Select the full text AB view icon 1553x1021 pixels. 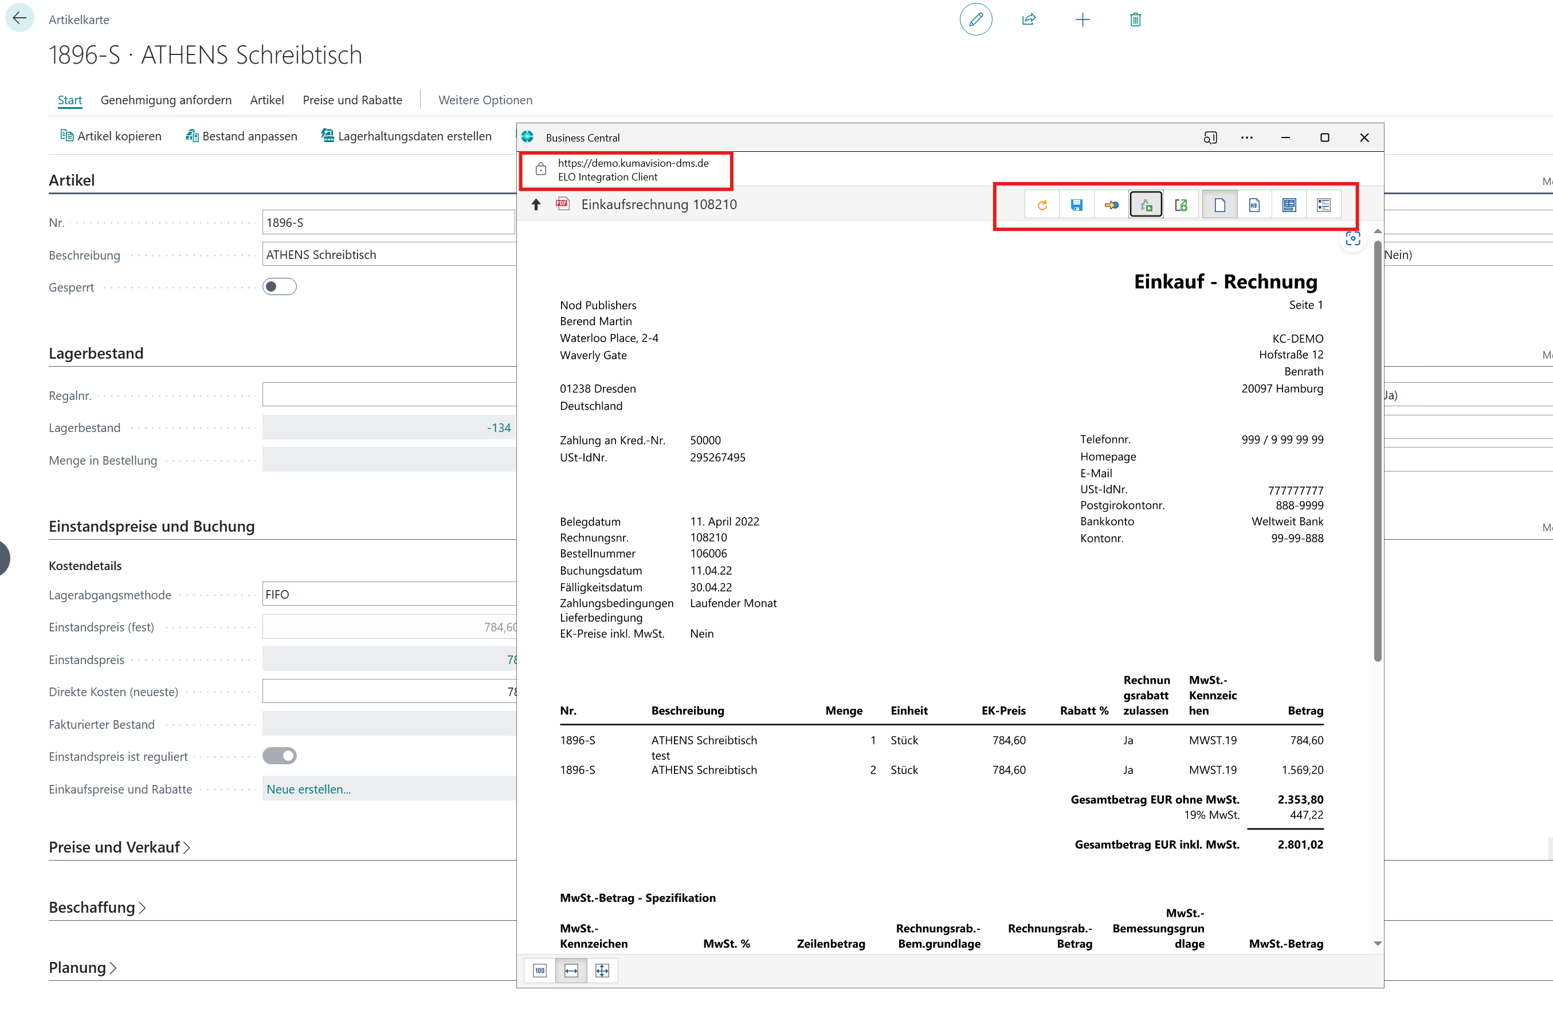pos(1254,206)
